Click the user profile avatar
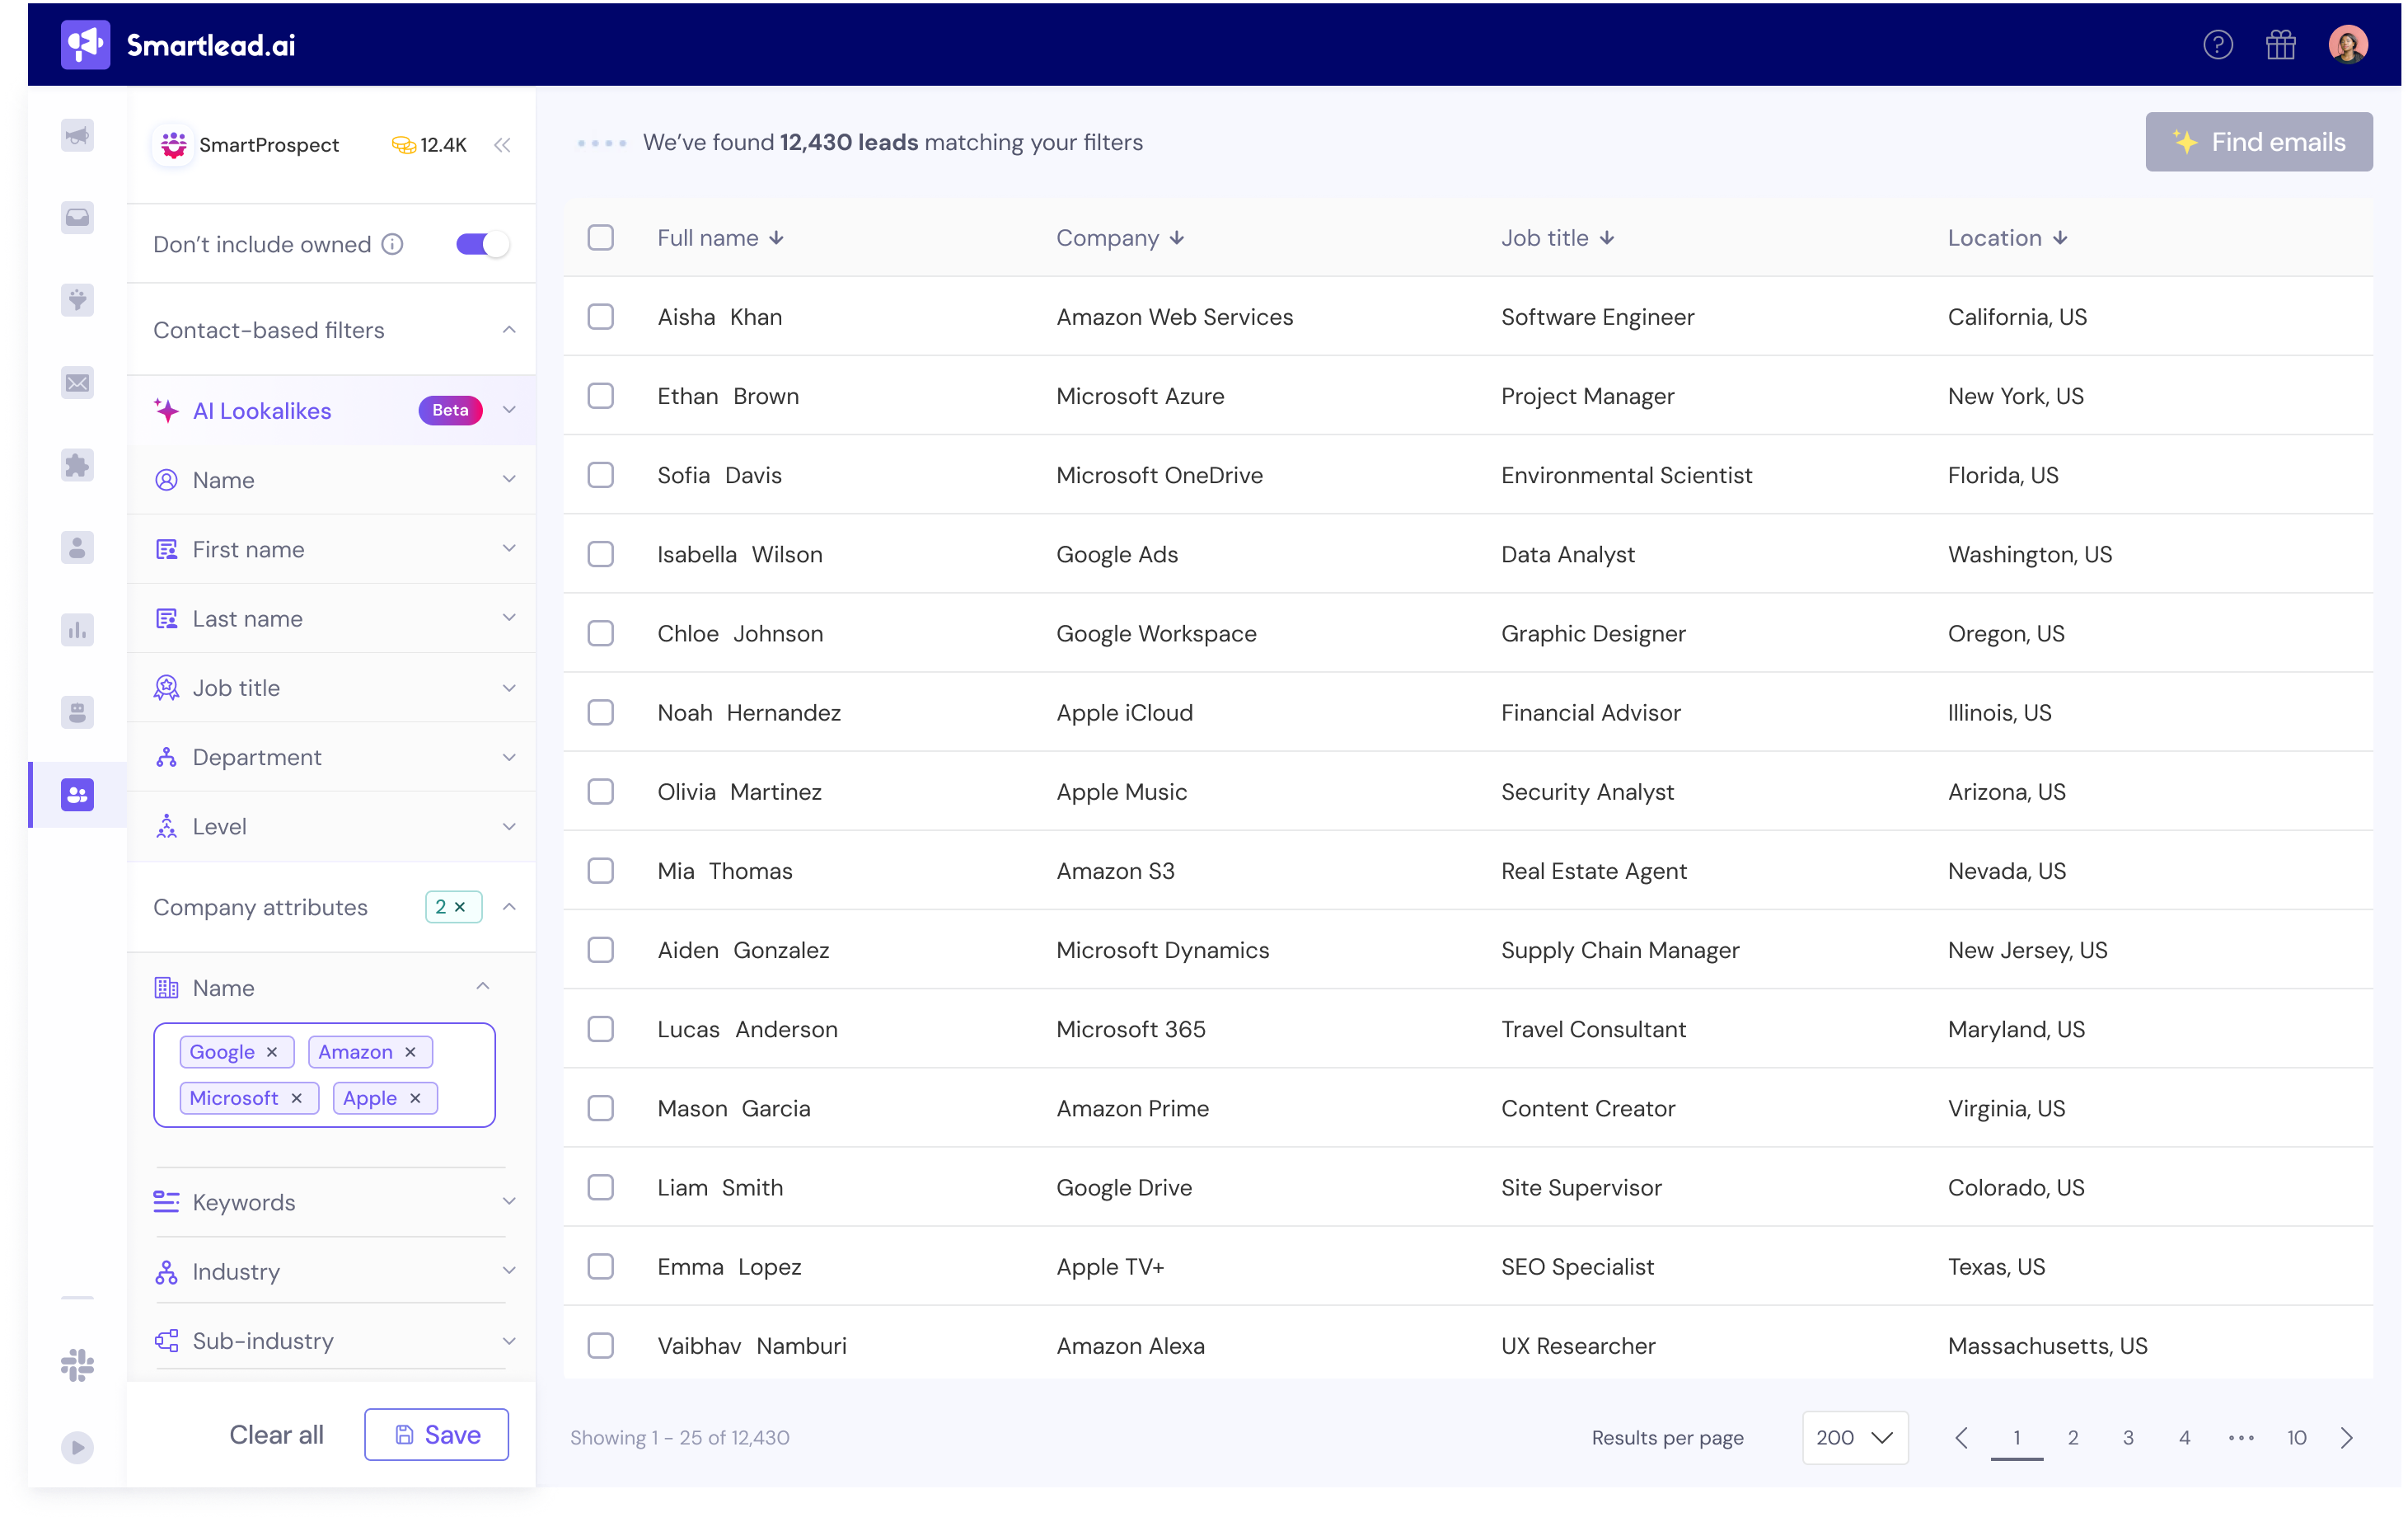Image resolution: width=2408 pixels, height=1522 pixels. coord(2347,45)
